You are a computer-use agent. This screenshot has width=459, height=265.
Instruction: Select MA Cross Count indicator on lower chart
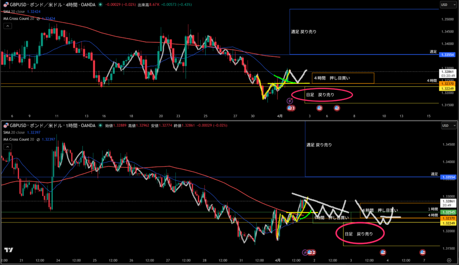point(19,139)
